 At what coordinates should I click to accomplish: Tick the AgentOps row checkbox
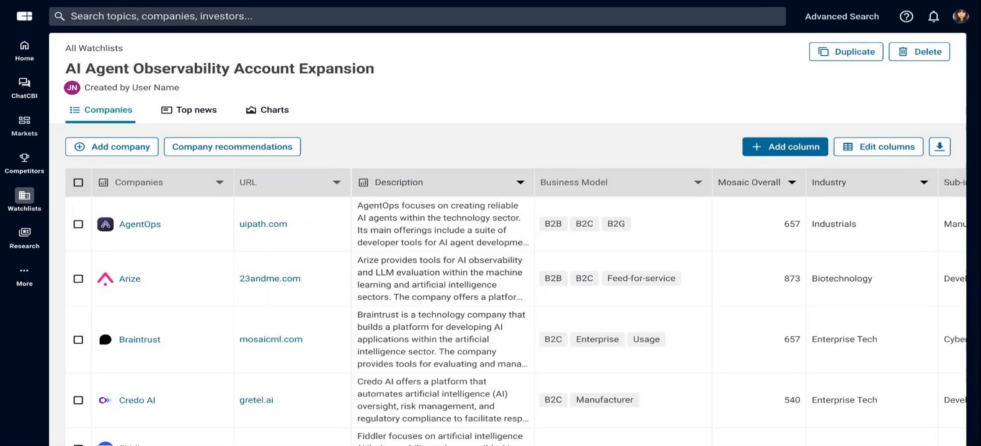78,224
